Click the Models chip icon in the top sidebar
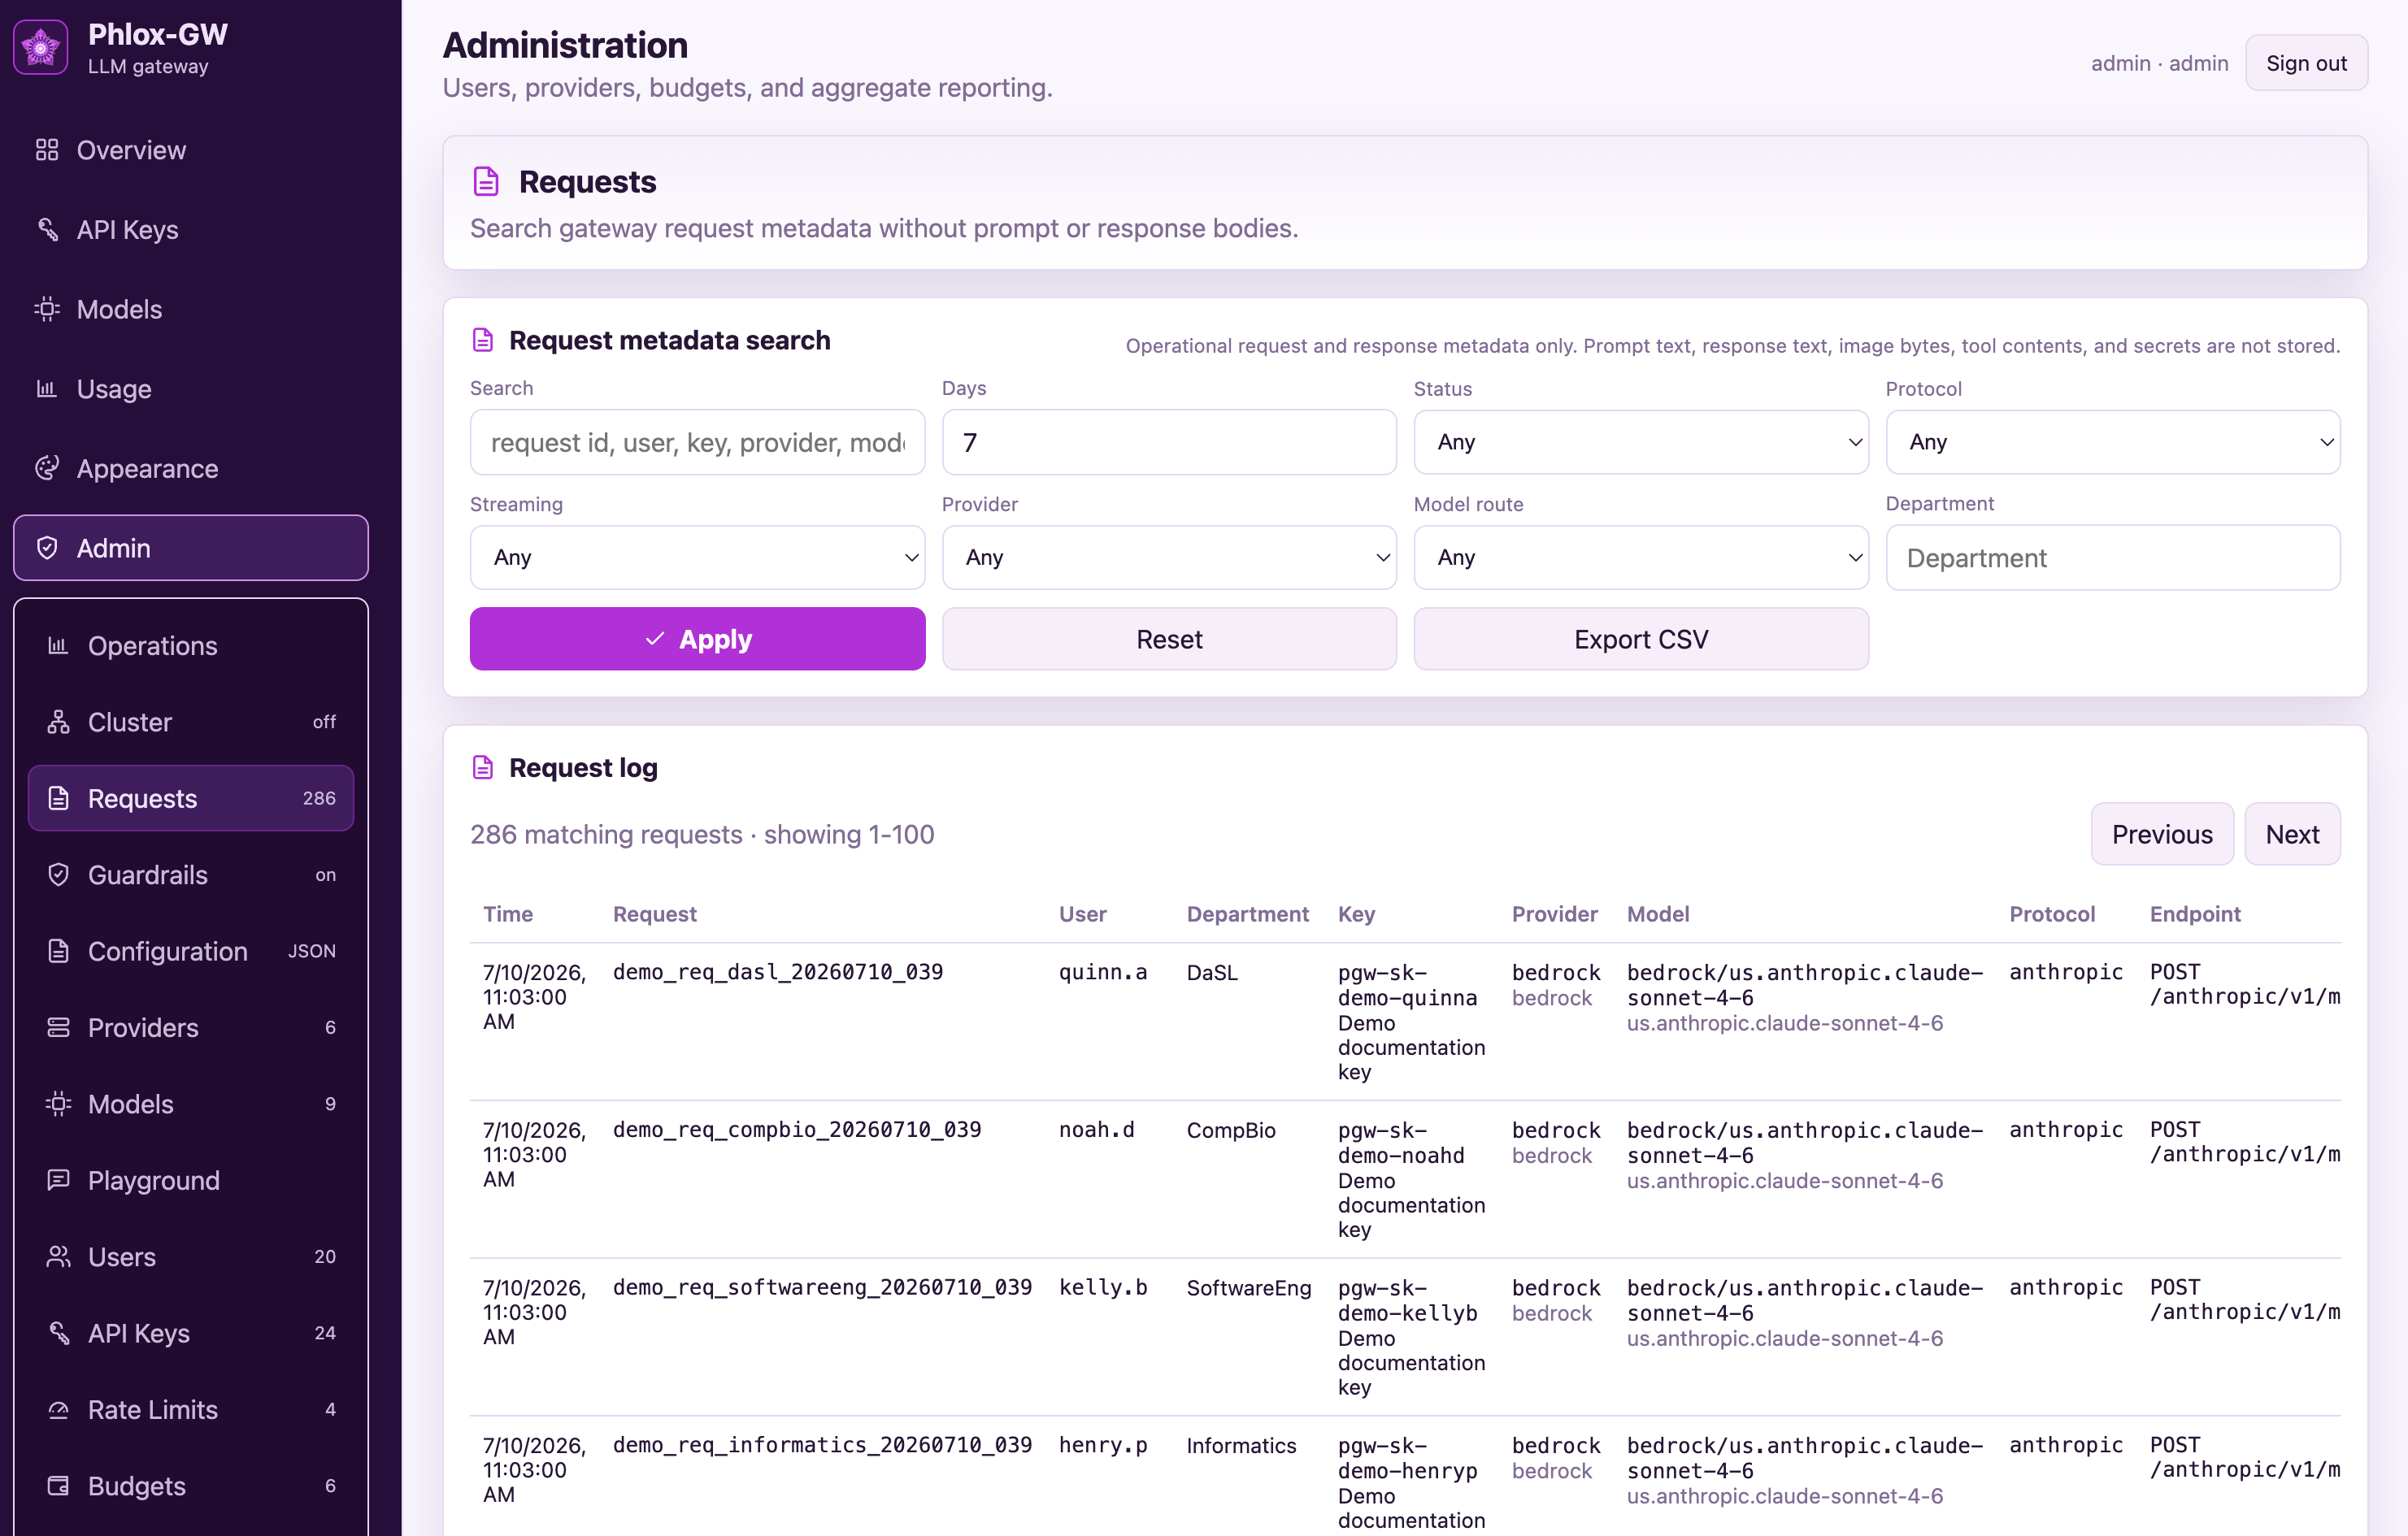2408x1536 pixels. pos(47,309)
